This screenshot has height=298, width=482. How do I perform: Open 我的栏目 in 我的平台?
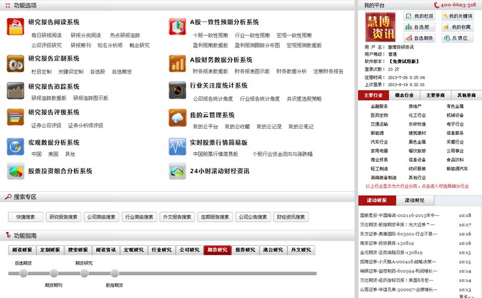tap(419, 16)
